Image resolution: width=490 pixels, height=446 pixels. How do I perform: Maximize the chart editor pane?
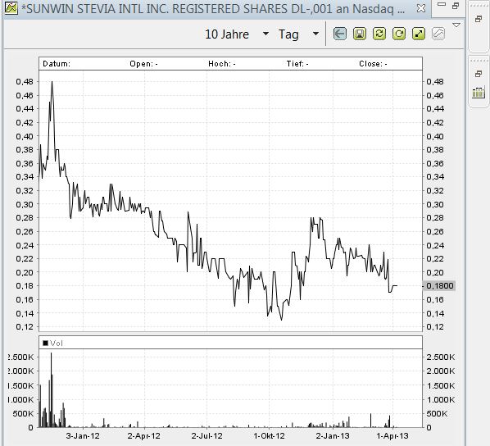pyautogui.click(x=456, y=5)
